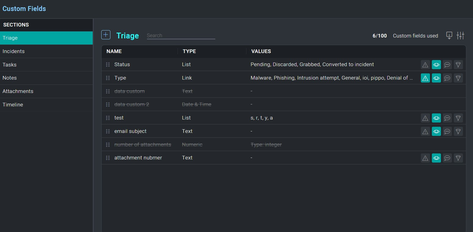Click the drag handle next to attachment nubmer
Screen dimensions: 473x232
(x=108, y=158)
